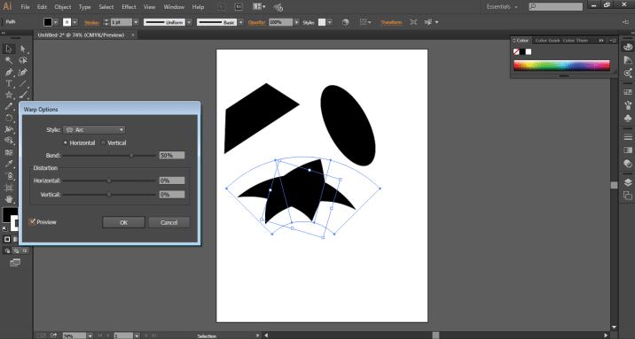Open the zoom level dropdown at 74%
The image size is (635, 339).
[90, 335]
